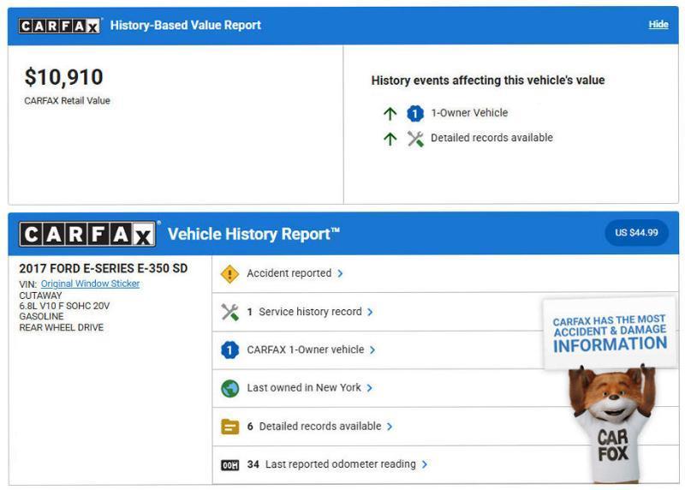Expand the Service history record chevron

point(370,313)
